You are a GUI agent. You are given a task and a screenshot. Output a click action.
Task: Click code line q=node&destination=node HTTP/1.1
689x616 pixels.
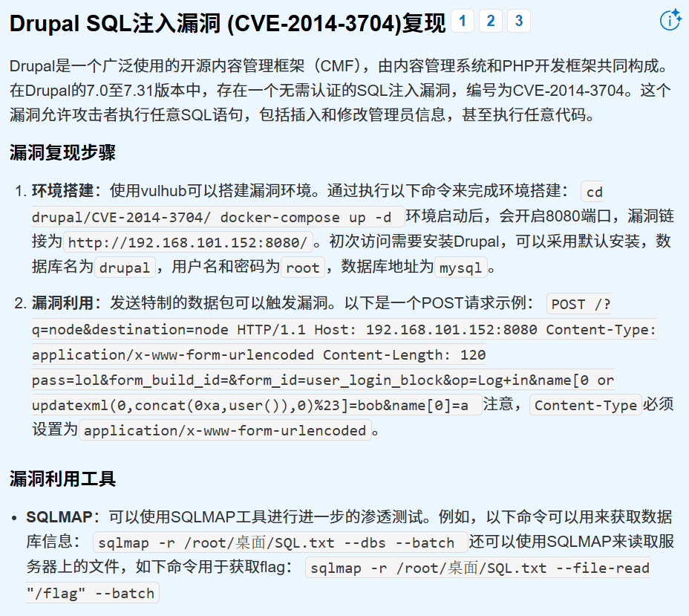(169, 329)
